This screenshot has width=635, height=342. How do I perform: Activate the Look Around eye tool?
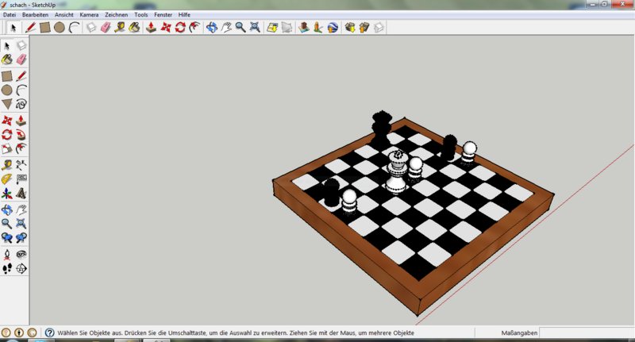point(21,254)
